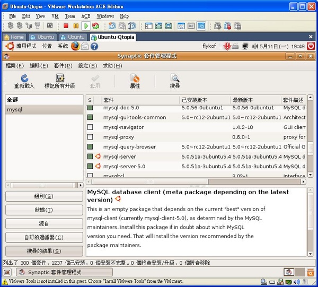Open the mail icon in Ubuntu panel
318x287 pixels.
pos(85,47)
